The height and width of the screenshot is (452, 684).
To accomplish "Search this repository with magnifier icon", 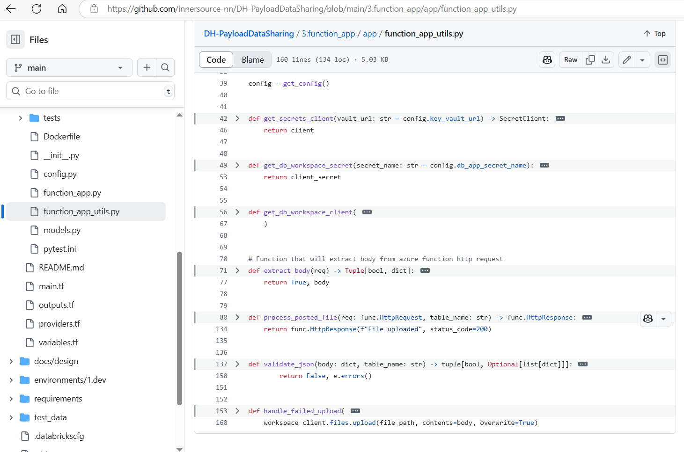I will coord(165,67).
